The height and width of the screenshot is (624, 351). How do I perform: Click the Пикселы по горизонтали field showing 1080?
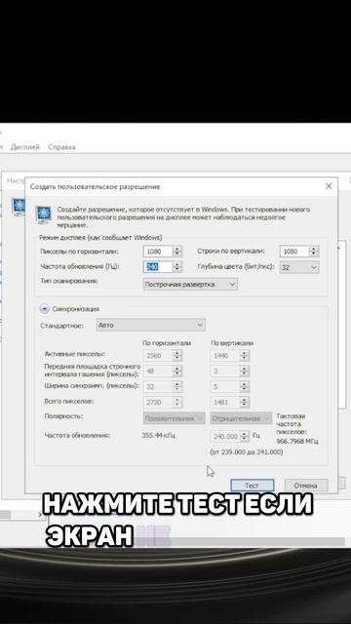coord(158,252)
